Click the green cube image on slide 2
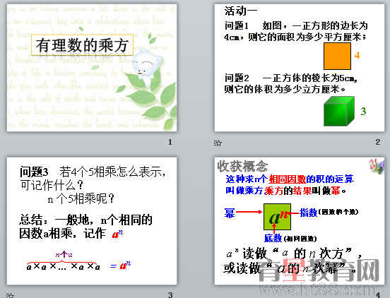Viewport: 390px width, 298px height. pos(339,111)
